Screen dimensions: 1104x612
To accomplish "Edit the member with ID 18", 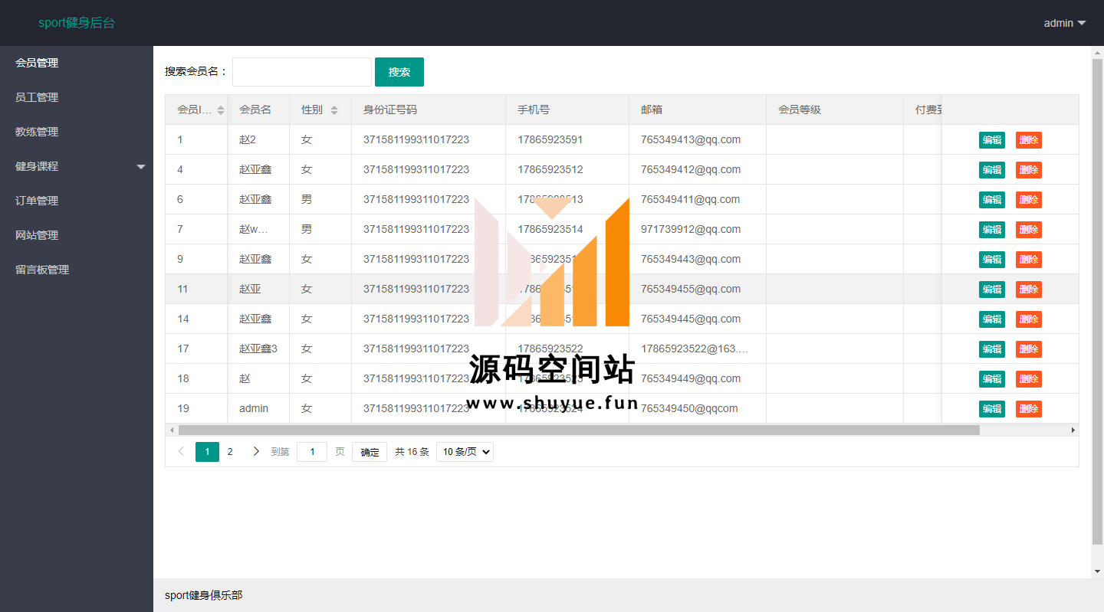I will click(x=992, y=379).
